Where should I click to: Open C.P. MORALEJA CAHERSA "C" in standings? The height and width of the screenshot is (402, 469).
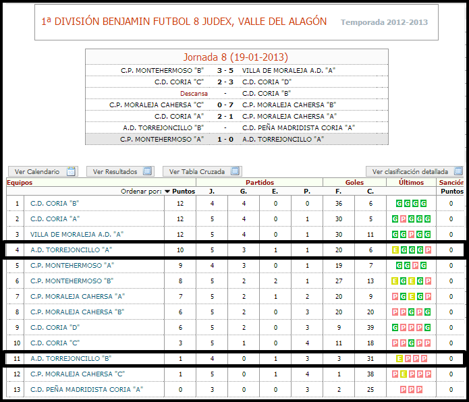(78, 374)
